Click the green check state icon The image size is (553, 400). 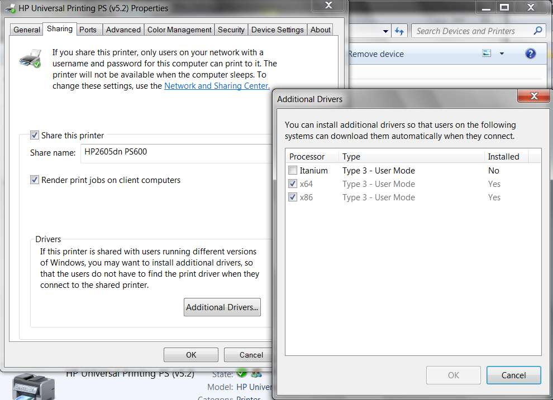coord(241,373)
